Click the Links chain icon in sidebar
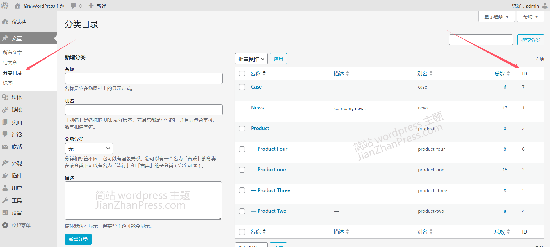Viewport: 550px width, 247px height. click(x=5, y=110)
